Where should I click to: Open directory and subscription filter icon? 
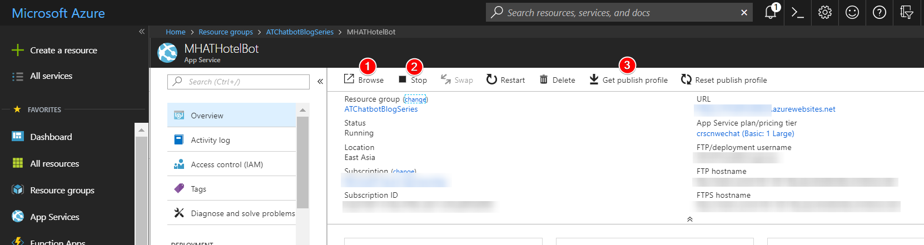pyautogui.click(x=907, y=12)
